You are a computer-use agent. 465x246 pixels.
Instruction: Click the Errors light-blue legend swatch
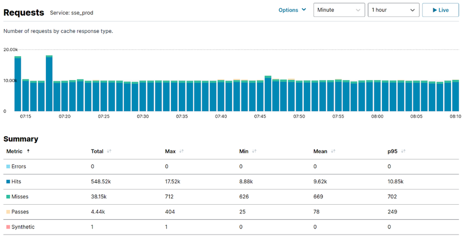[x=8, y=167]
